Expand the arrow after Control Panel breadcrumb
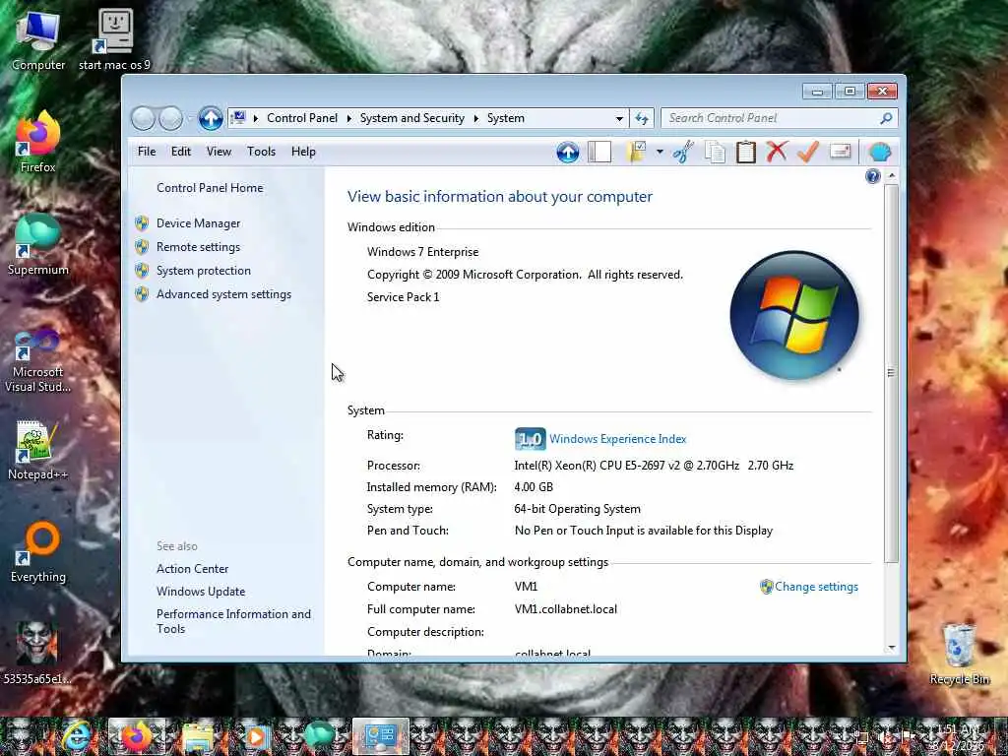The height and width of the screenshot is (756, 1008). [349, 119]
